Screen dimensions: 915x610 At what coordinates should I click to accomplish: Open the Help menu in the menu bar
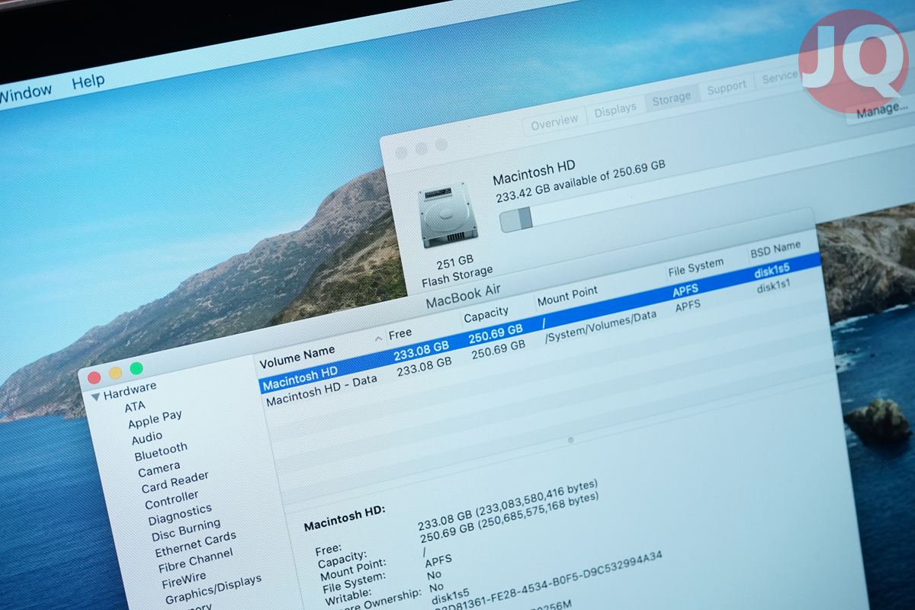(88, 82)
